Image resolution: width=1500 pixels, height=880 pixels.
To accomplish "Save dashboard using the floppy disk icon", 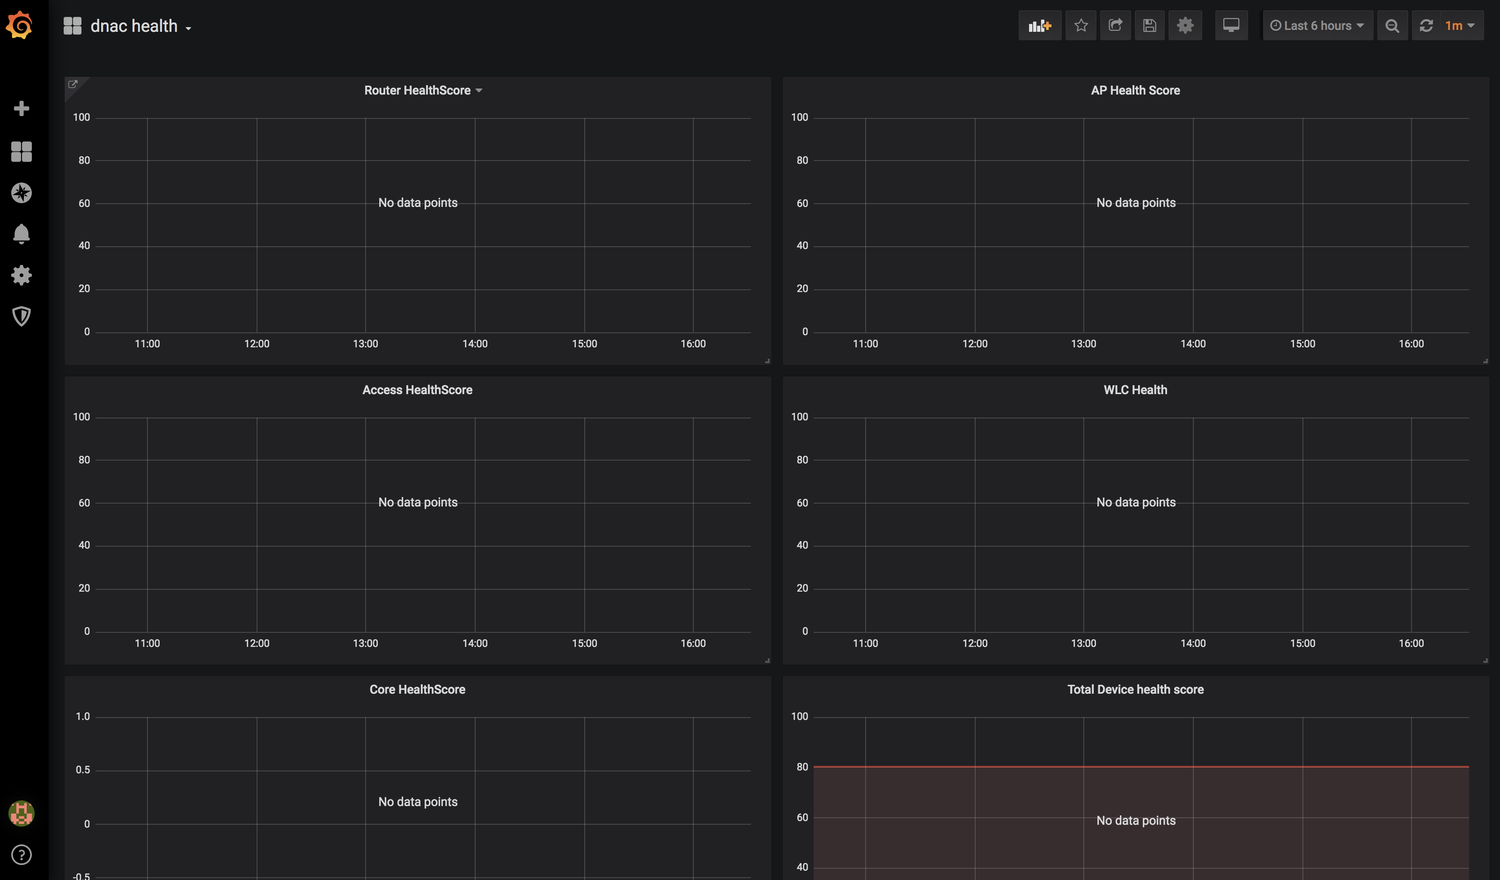I will click(x=1149, y=26).
